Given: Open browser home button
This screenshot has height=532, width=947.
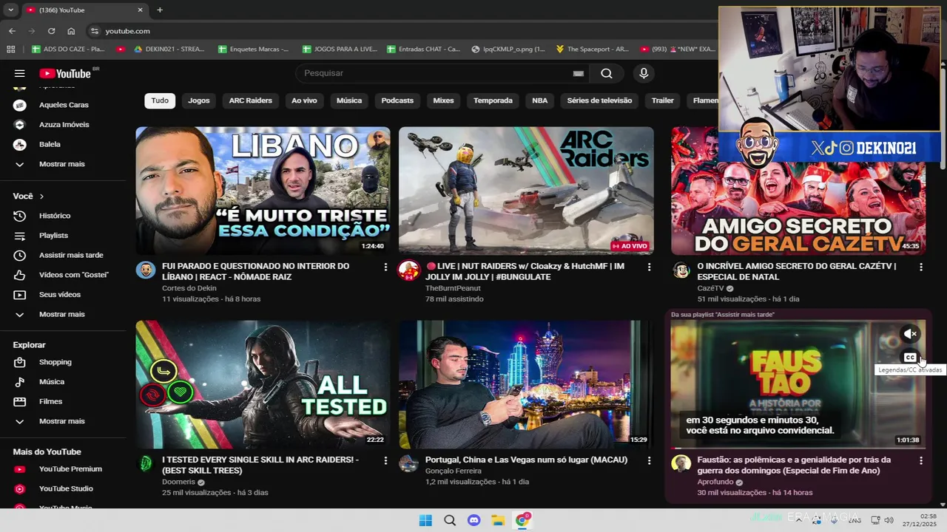Looking at the screenshot, I should point(71,31).
